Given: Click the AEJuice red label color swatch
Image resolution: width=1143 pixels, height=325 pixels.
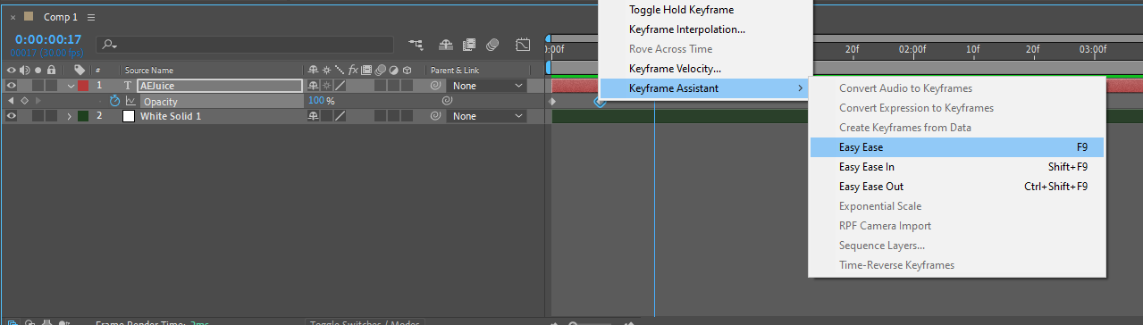Looking at the screenshot, I should (83, 86).
